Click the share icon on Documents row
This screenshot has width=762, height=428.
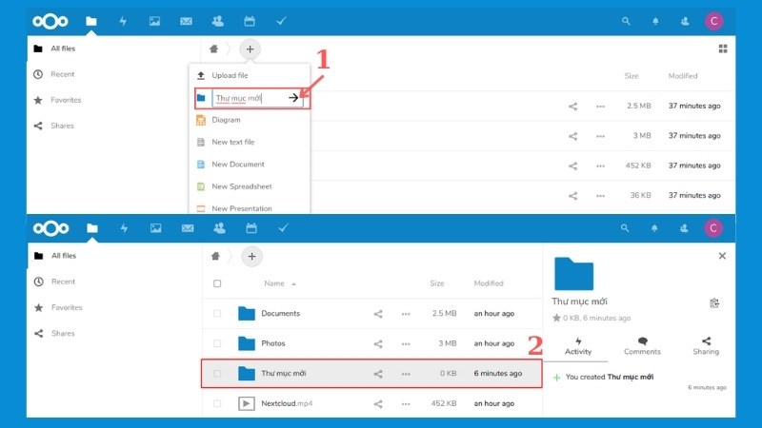point(378,313)
